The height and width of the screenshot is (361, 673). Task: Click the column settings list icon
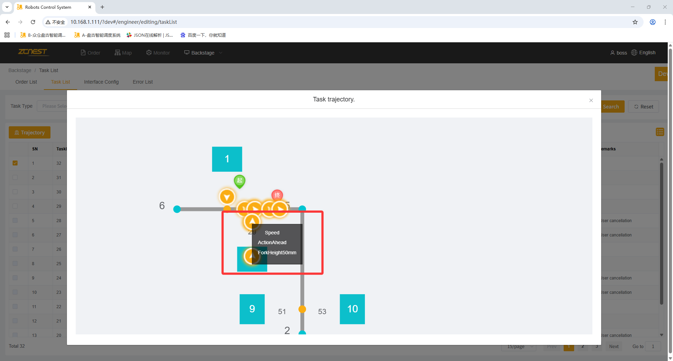[x=660, y=132]
